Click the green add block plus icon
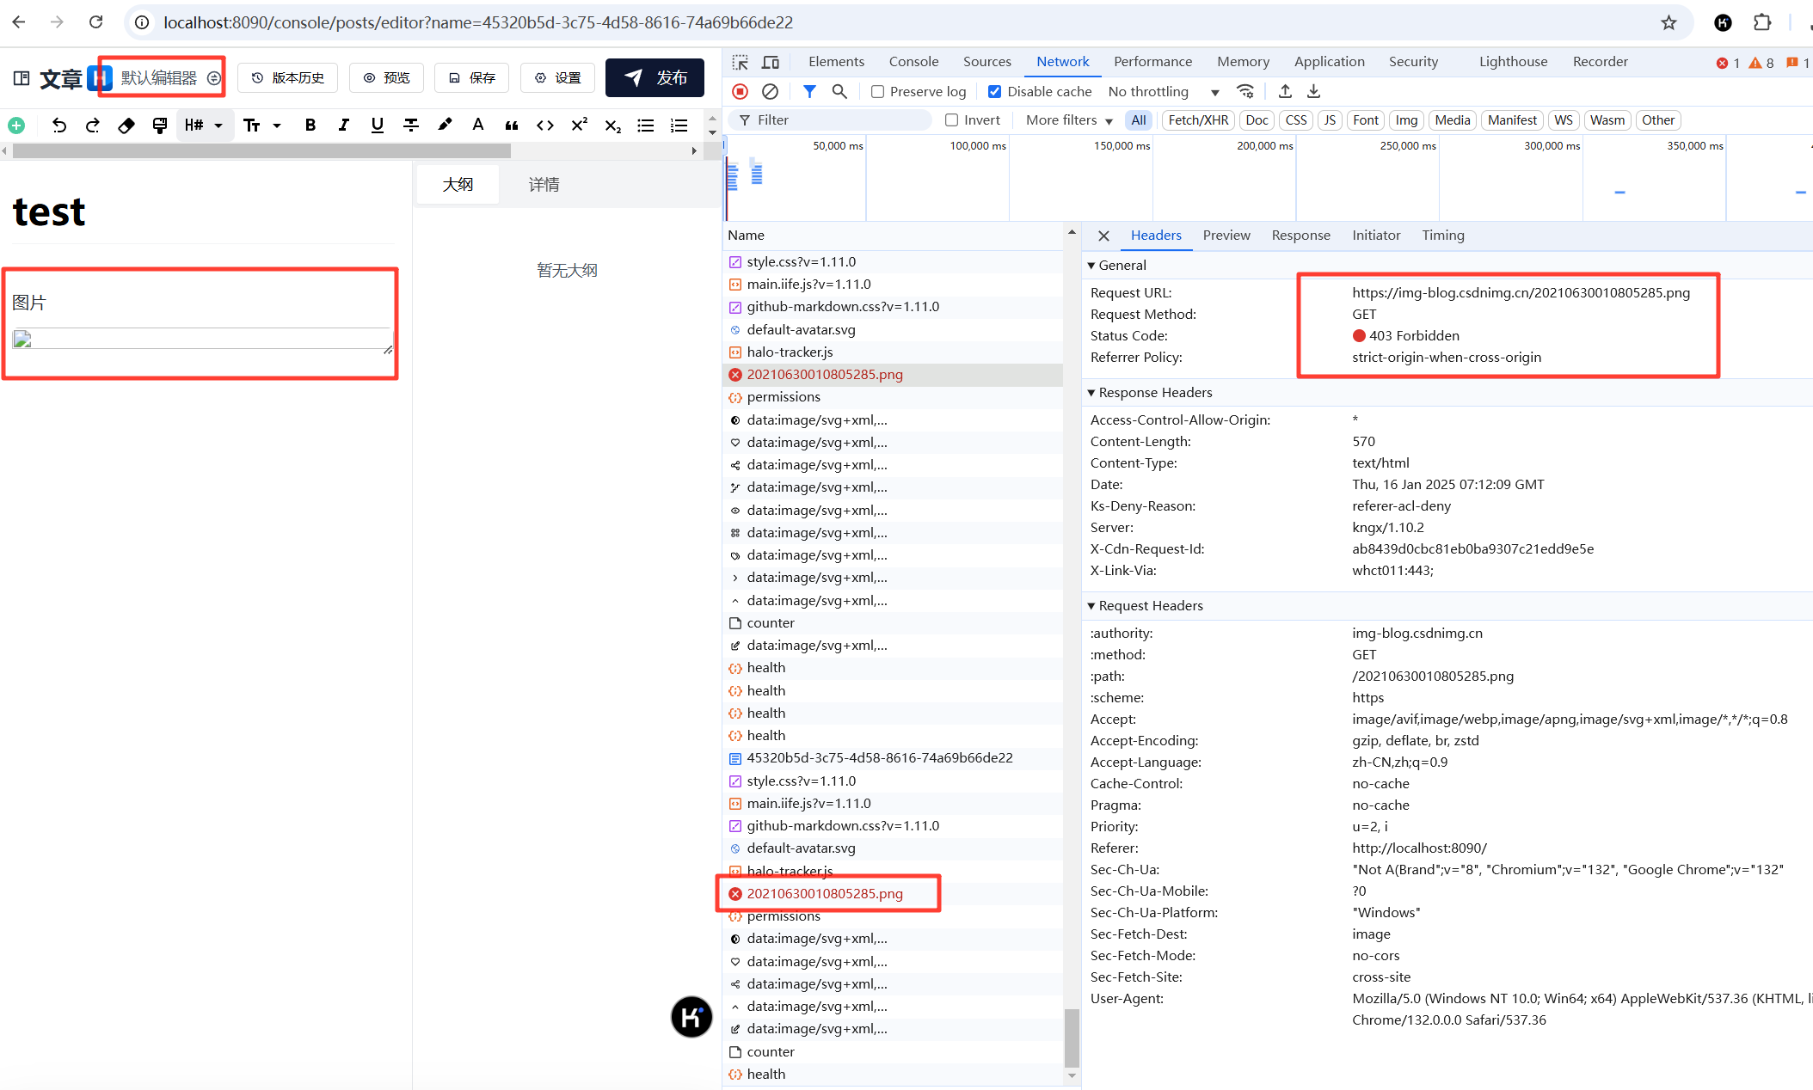The width and height of the screenshot is (1813, 1090). tap(16, 126)
